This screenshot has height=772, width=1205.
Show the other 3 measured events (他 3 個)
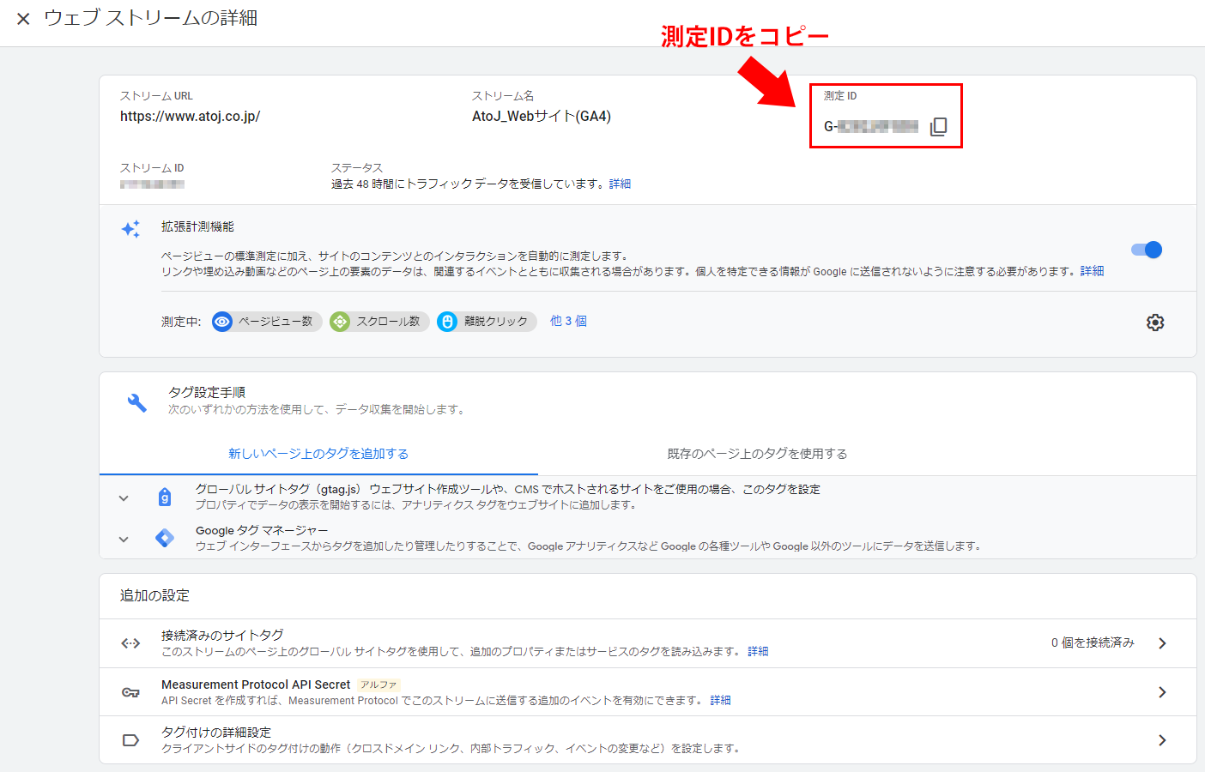click(x=568, y=321)
